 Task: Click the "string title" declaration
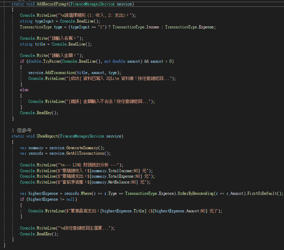pyautogui.click(x=32, y=44)
